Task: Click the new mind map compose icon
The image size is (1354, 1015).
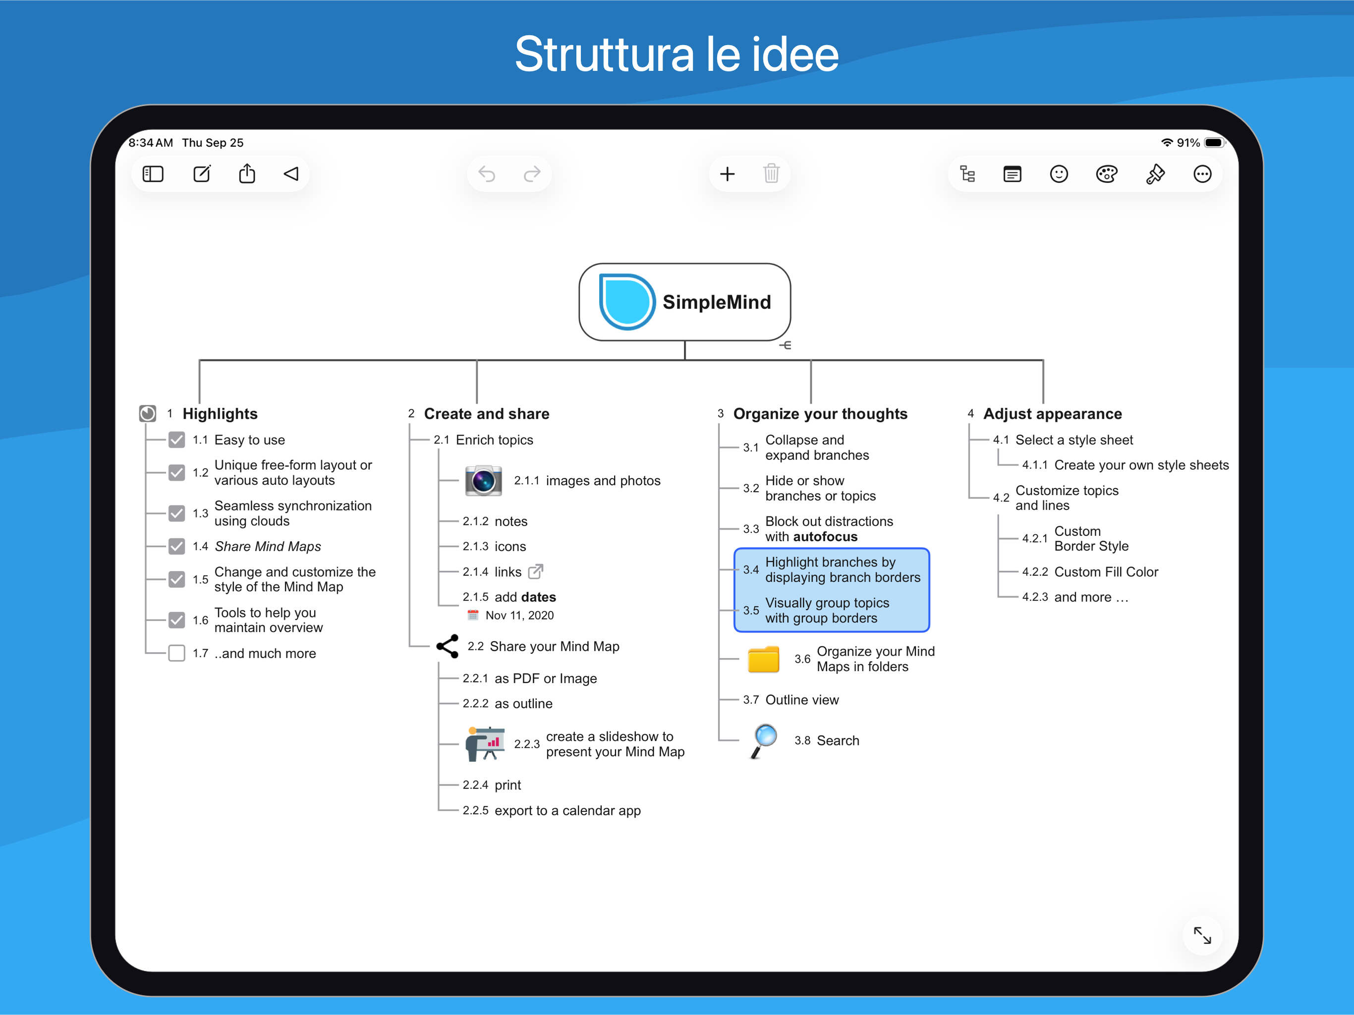Action: click(202, 174)
